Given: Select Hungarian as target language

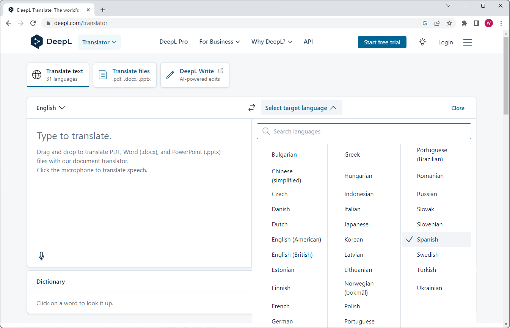Looking at the screenshot, I should pos(358,176).
